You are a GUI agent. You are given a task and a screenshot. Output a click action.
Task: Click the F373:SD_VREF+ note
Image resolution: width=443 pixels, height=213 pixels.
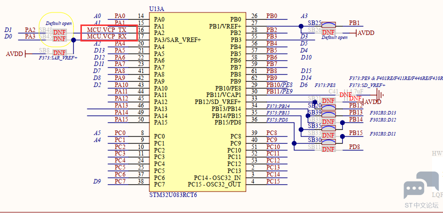pyautogui.click(x=367, y=85)
